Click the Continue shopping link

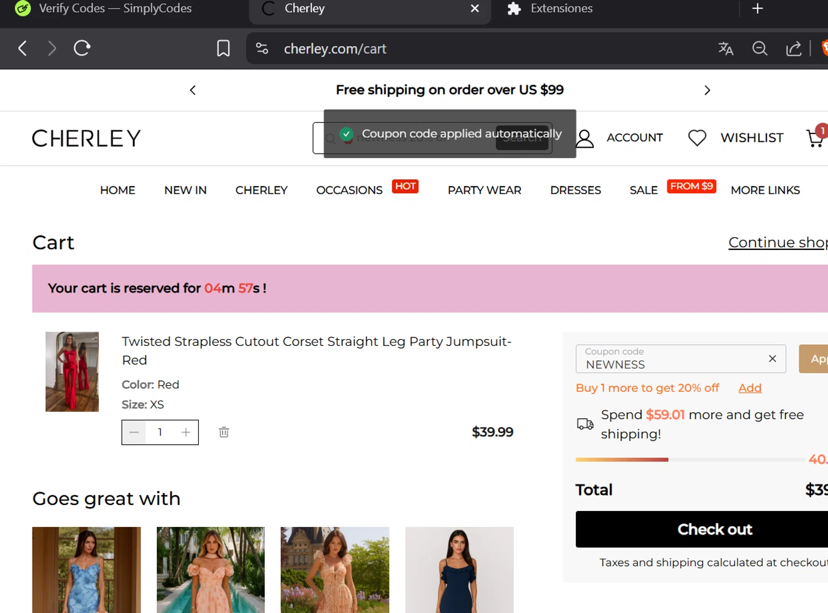click(x=778, y=242)
